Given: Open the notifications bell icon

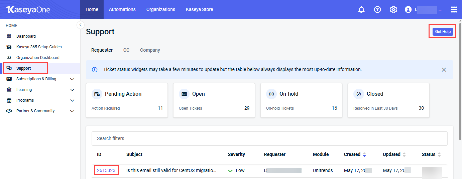Looking at the screenshot, I should (x=361, y=10).
